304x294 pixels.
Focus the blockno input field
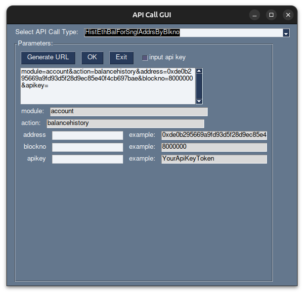tap(87, 147)
